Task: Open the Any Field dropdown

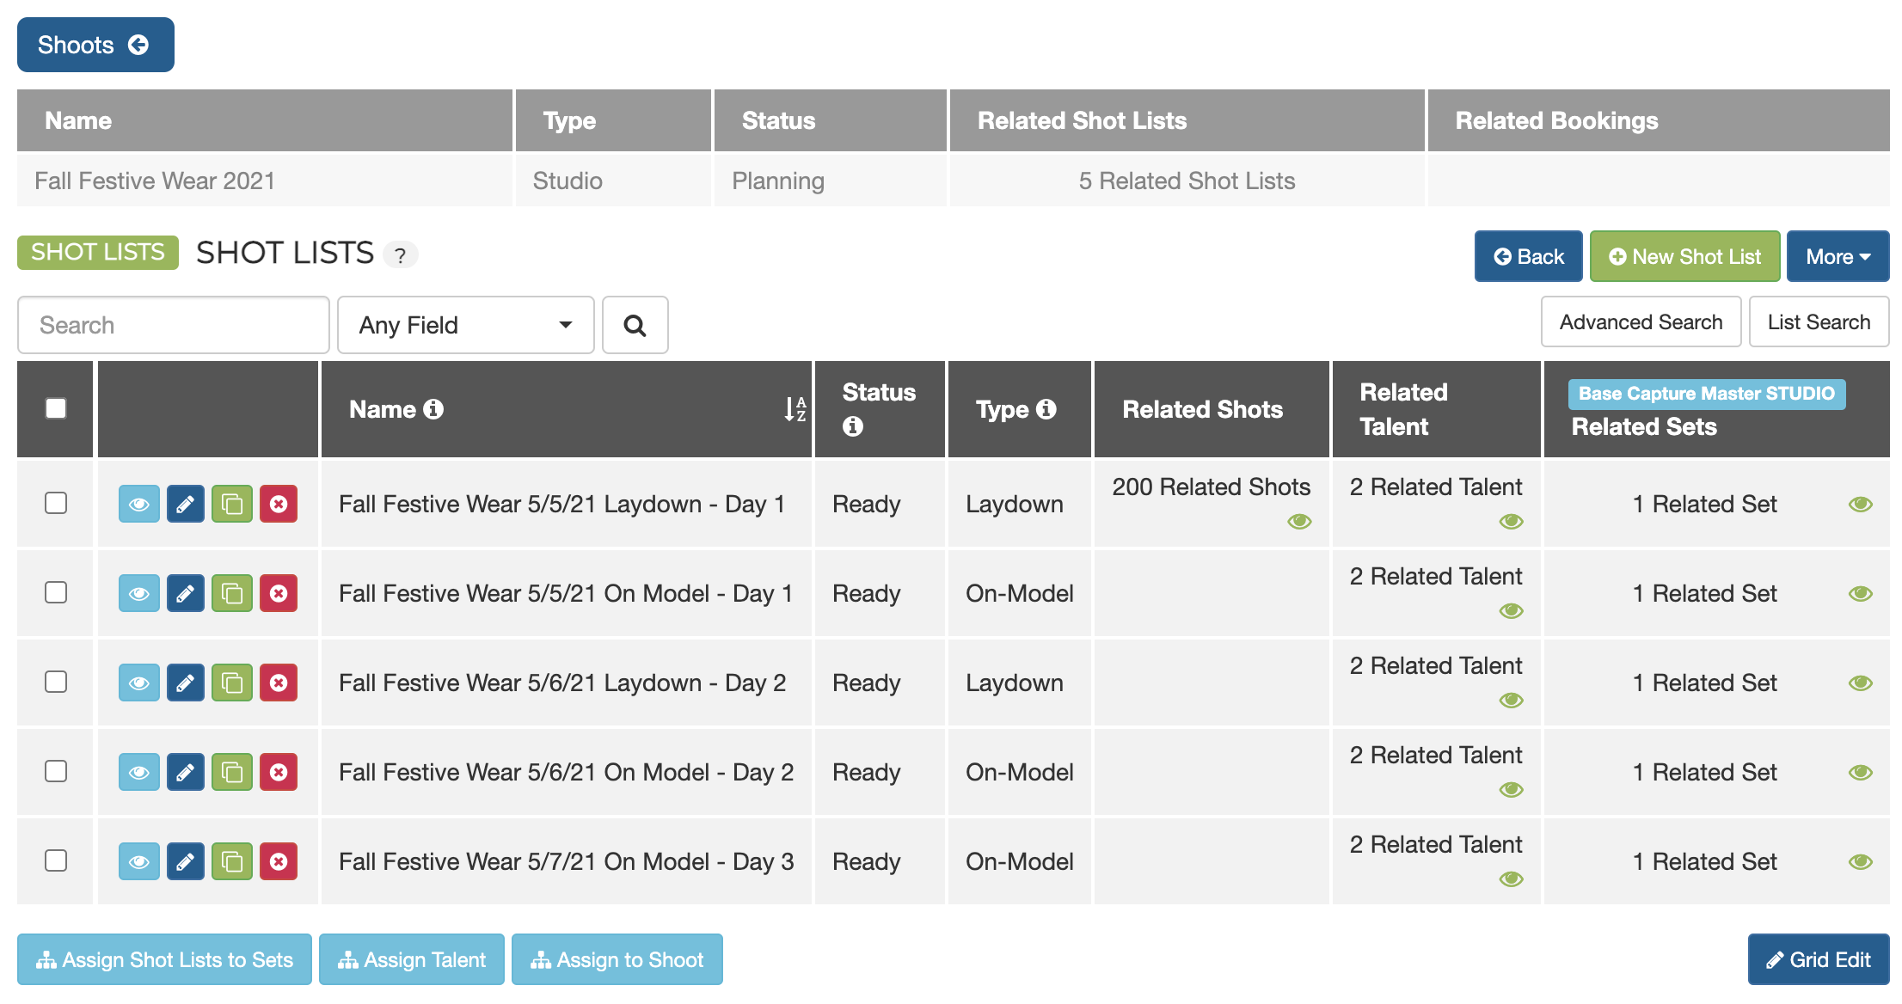Action: click(x=465, y=325)
